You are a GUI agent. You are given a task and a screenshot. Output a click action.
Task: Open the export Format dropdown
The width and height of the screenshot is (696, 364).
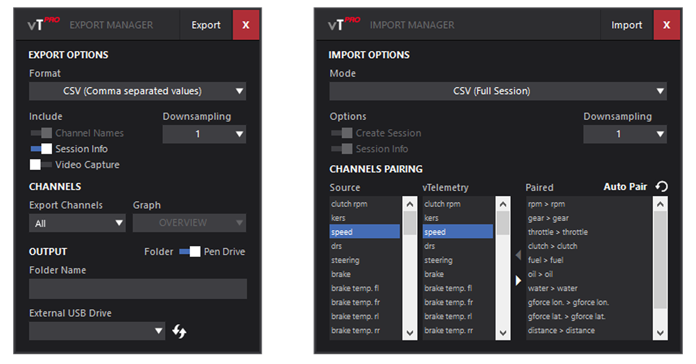click(137, 91)
